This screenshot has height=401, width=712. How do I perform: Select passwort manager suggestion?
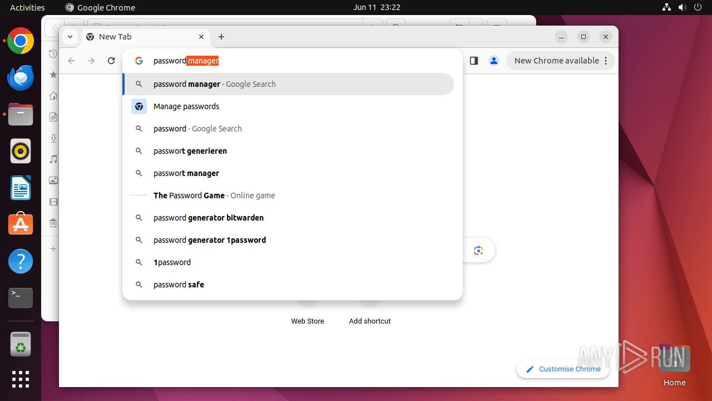[288, 173]
